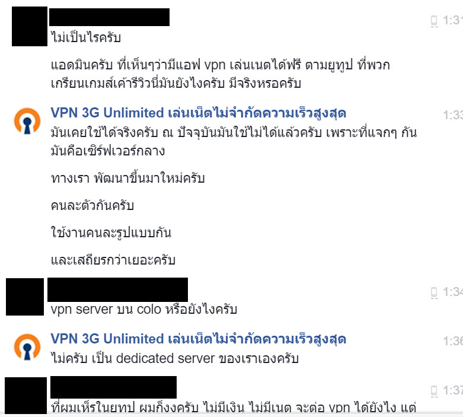Viewport: 463px width, 417px height.
Task: Click the first VPN 3G Unlimited page name link
Action: point(198,113)
